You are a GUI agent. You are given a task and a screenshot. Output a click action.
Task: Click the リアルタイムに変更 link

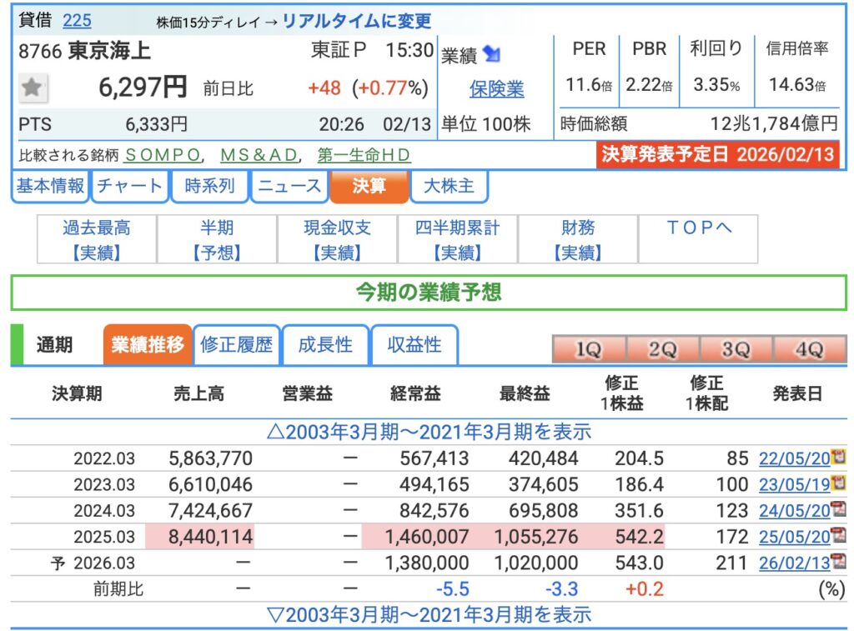point(357,22)
